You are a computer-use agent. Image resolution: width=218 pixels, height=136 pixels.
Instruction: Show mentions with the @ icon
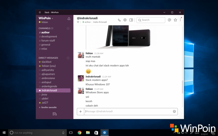(169, 20)
